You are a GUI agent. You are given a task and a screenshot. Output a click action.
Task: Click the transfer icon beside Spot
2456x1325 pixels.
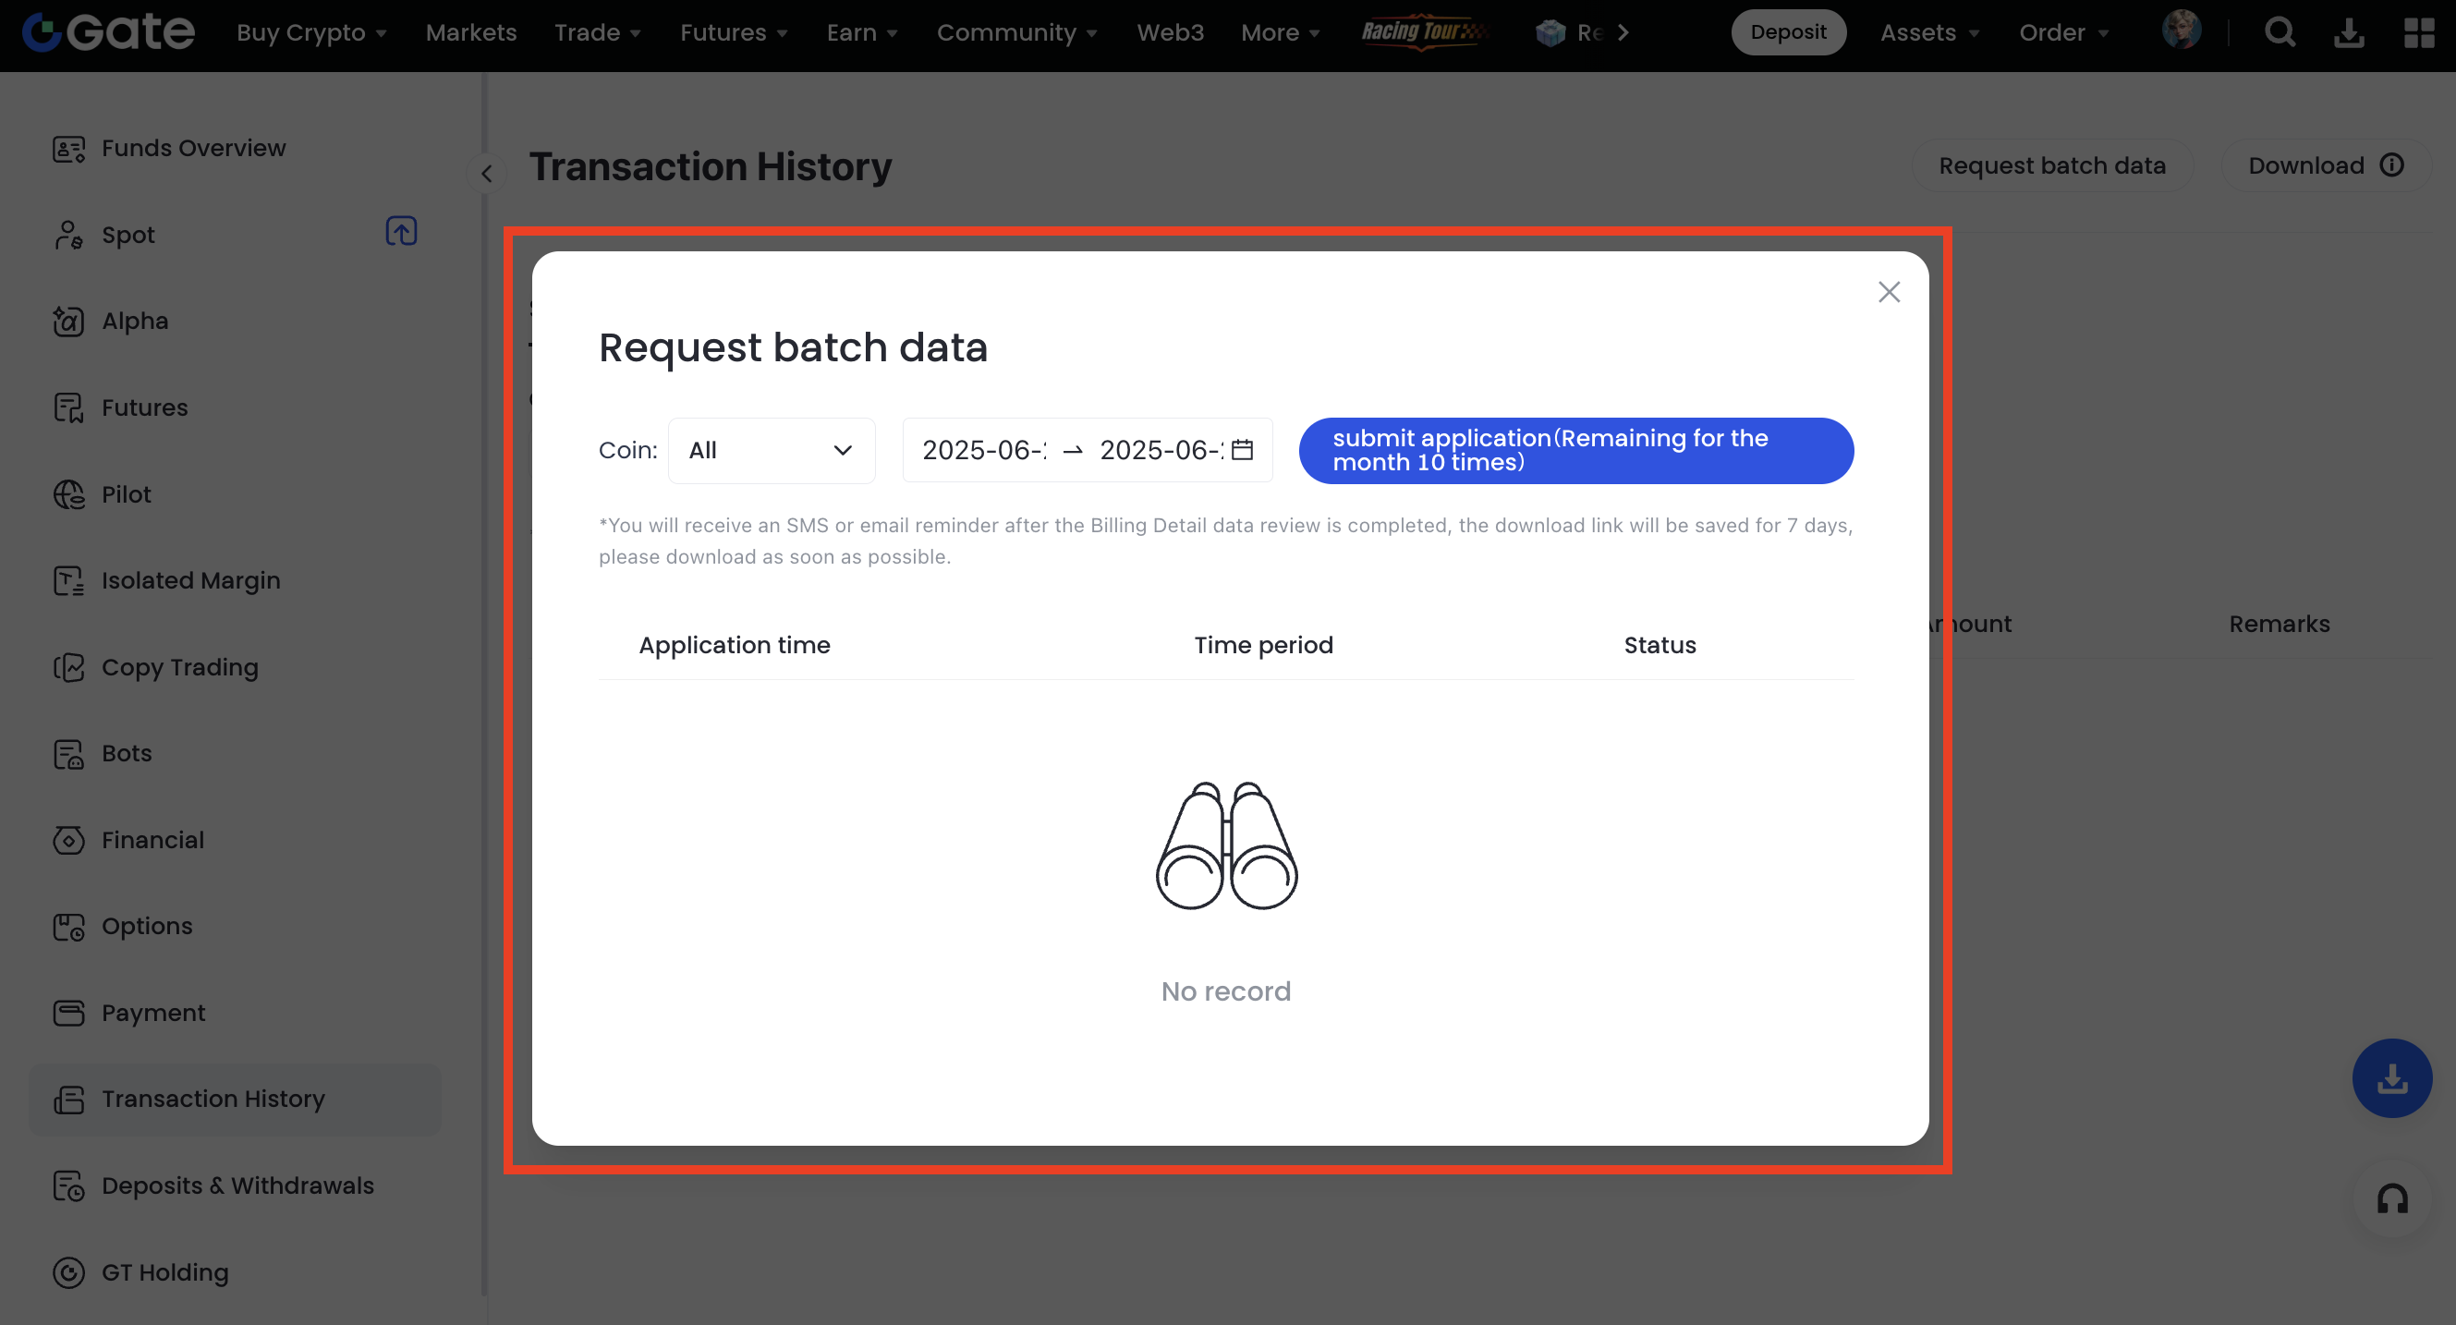pyautogui.click(x=401, y=232)
